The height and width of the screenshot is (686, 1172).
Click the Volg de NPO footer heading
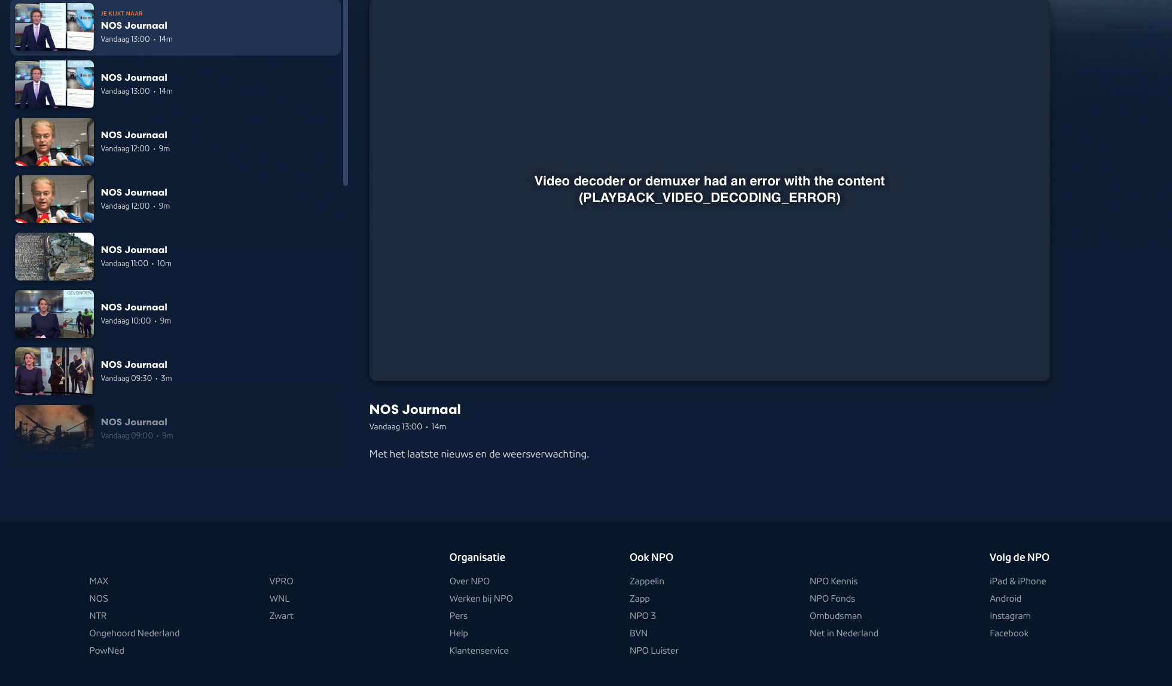[1020, 557]
